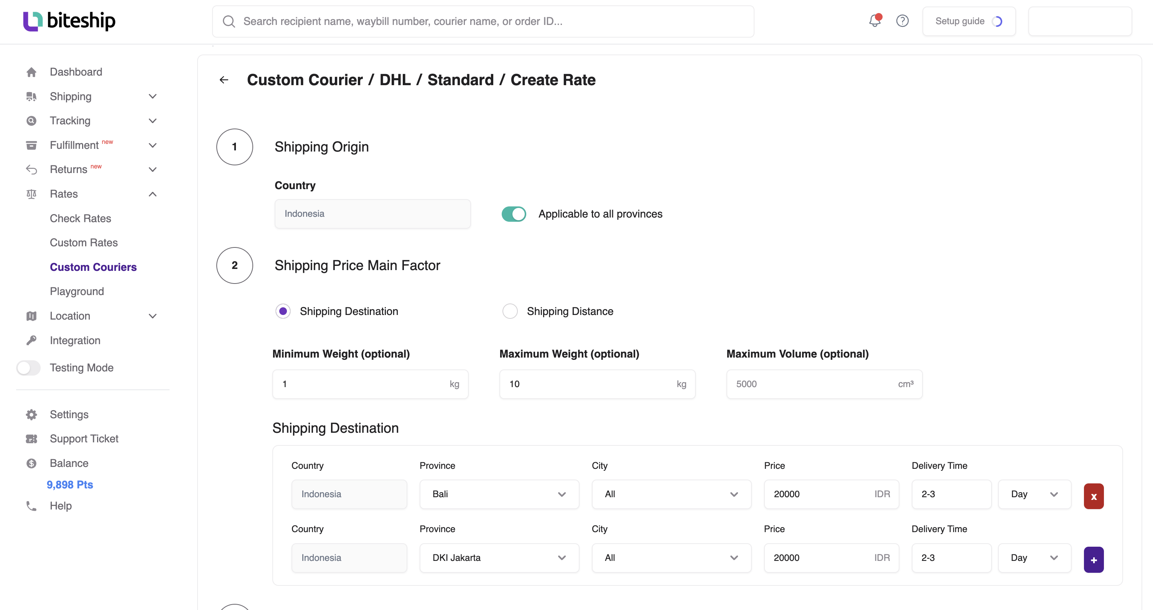Screen dimensions: 1153x610
Task: Open the help question mark icon
Action: click(x=903, y=21)
